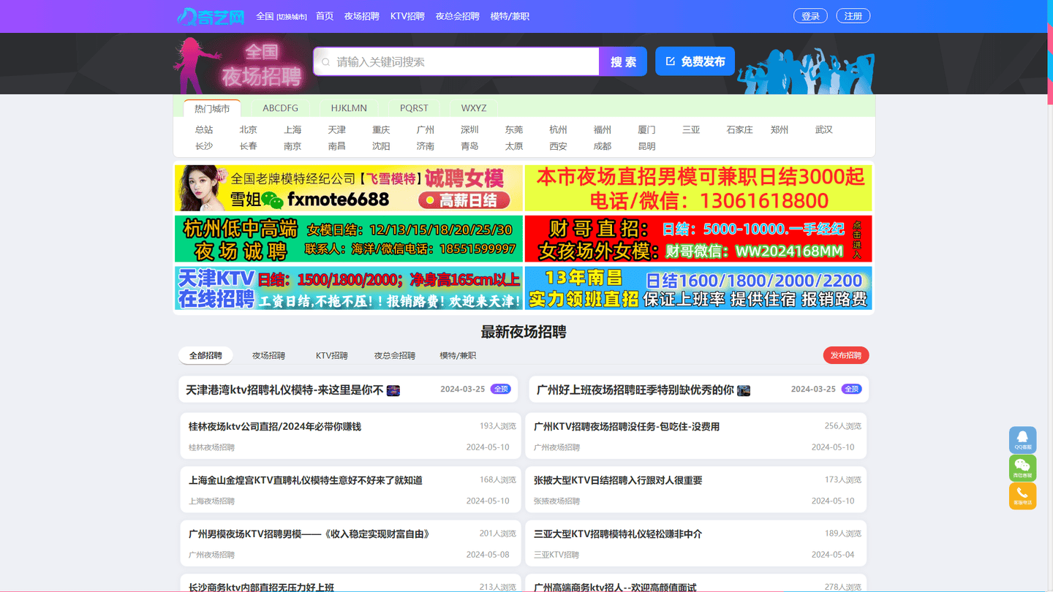Select the HJKLMN city tab
The height and width of the screenshot is (592, 1053).
[x=349, y=108]
